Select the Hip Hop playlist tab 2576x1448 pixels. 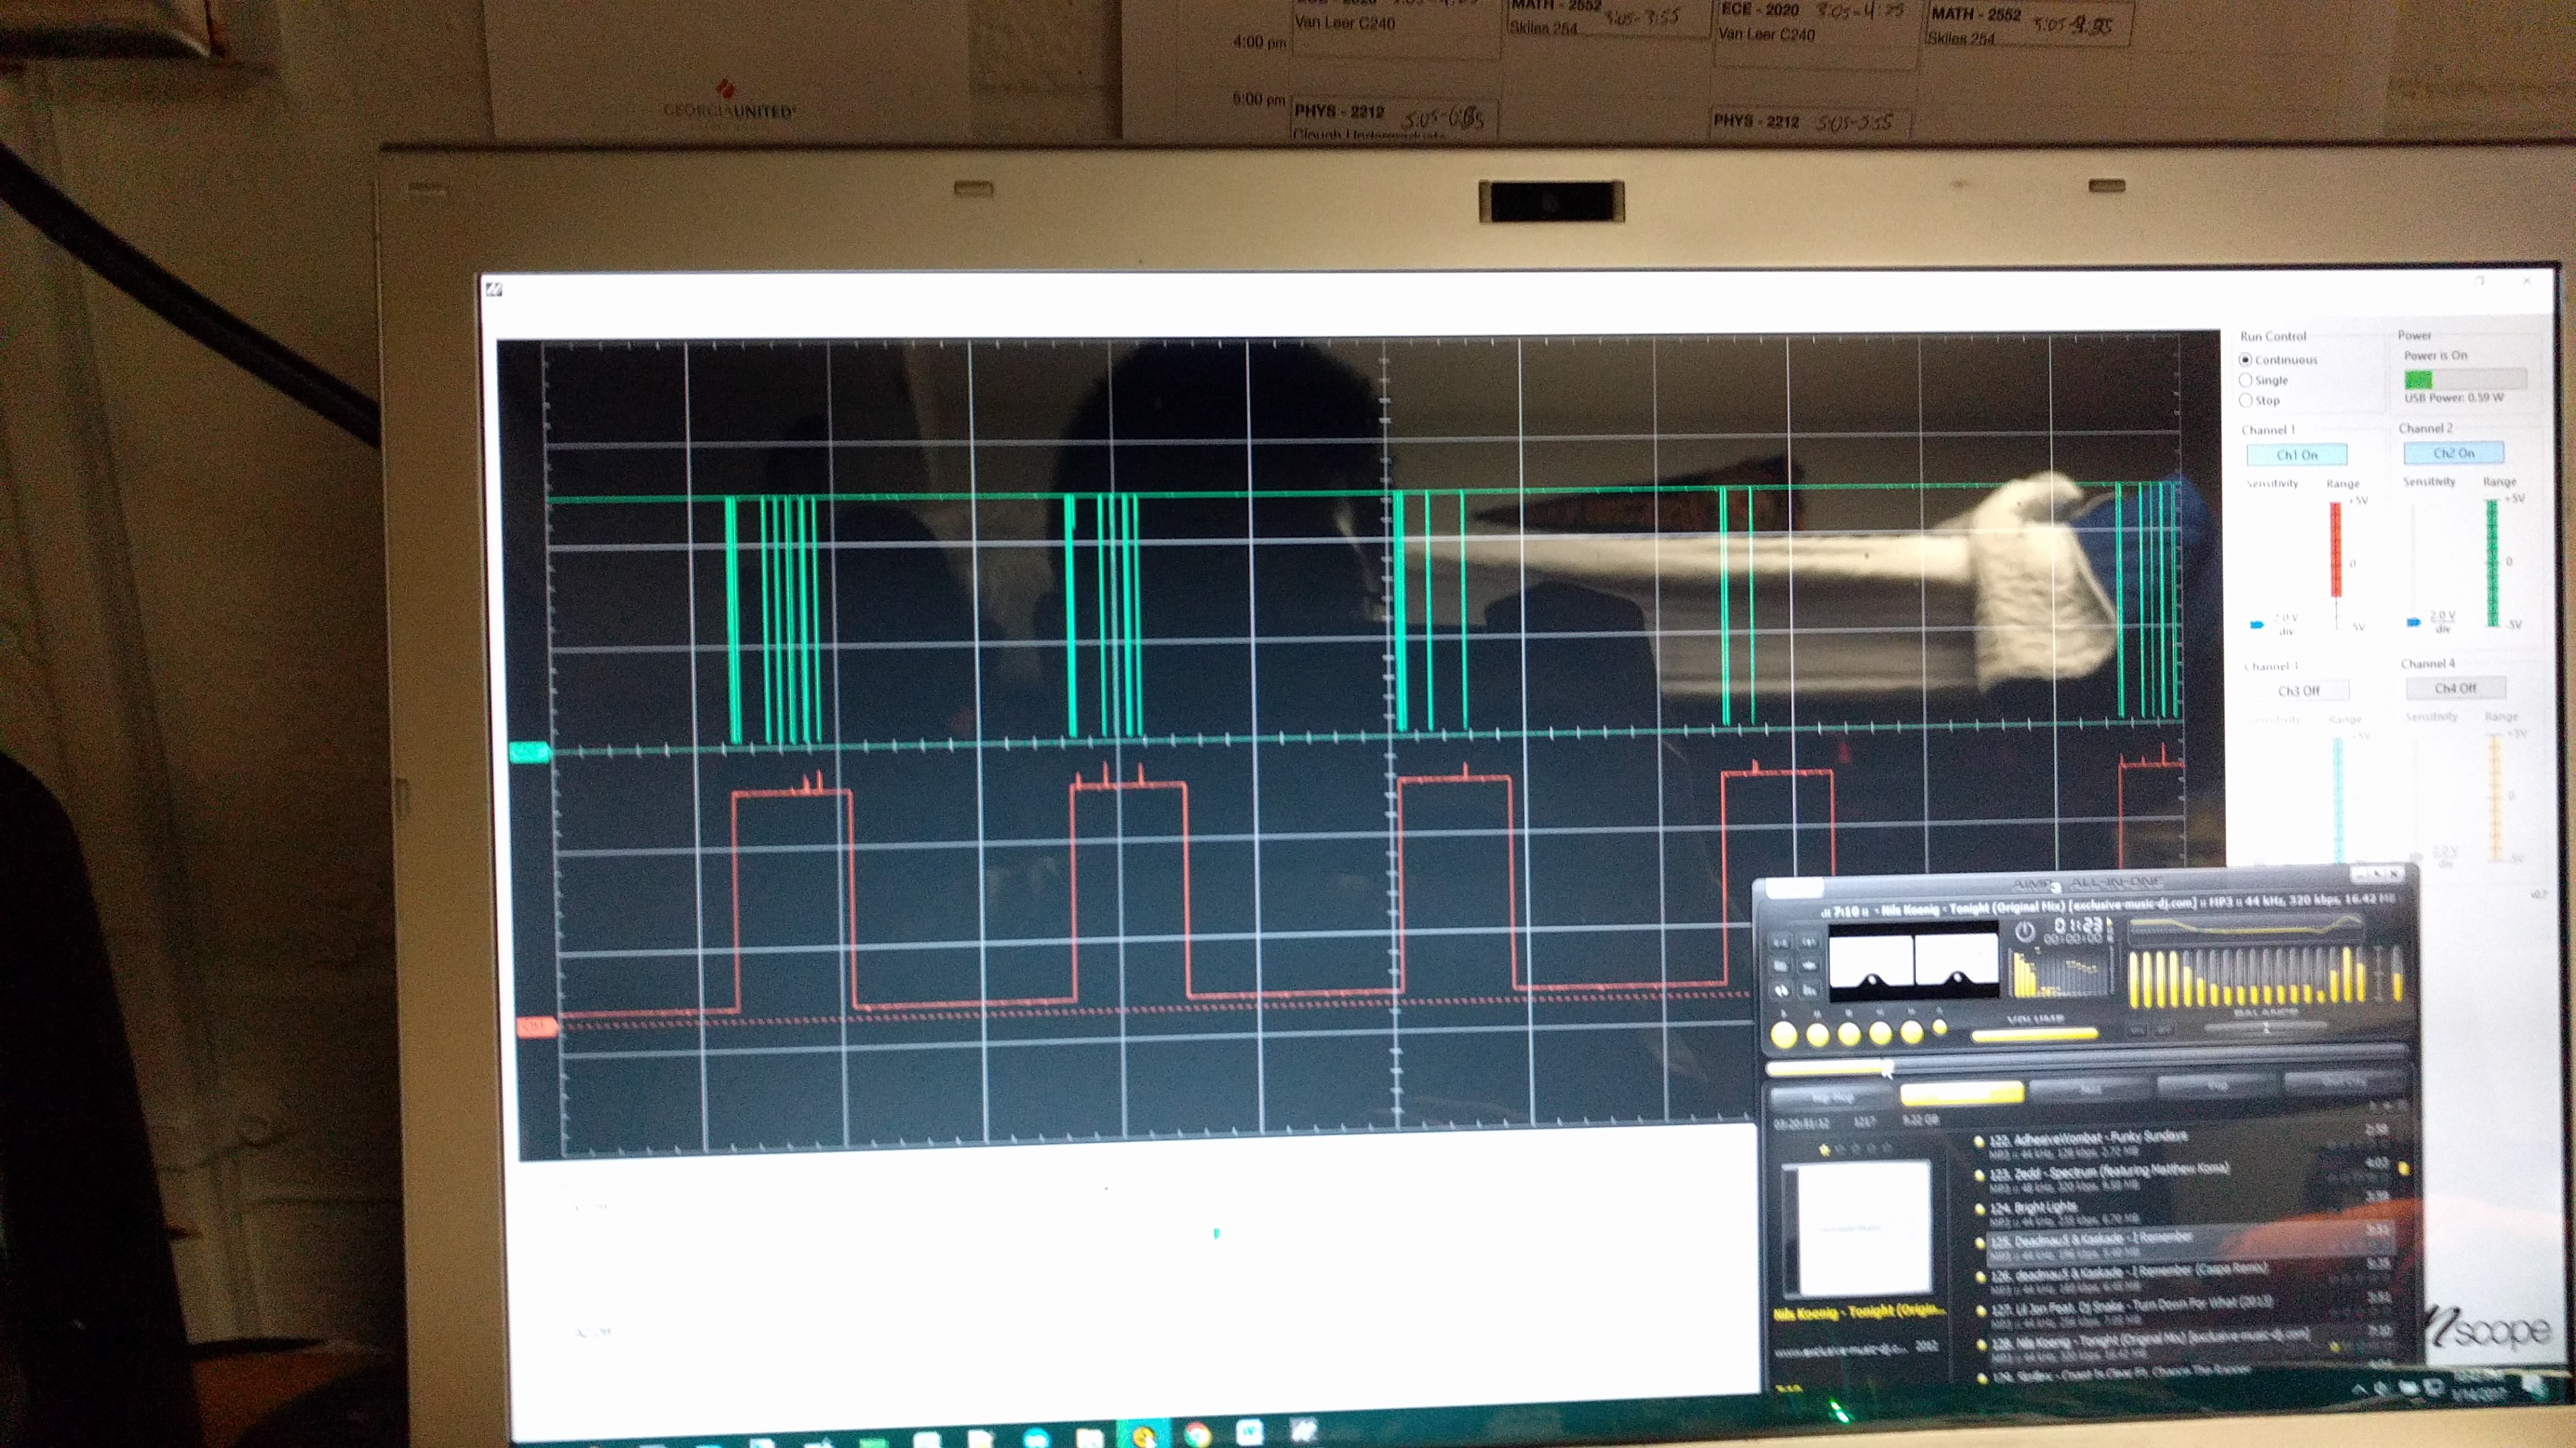[1832, 1097]
